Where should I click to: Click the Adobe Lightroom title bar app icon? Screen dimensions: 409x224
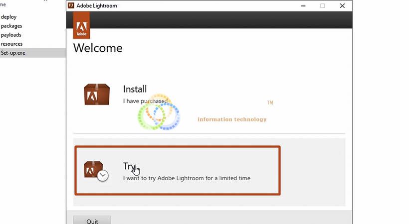tap(71, 5)
